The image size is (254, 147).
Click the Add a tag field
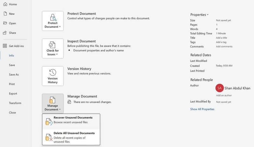click(221, 42)
